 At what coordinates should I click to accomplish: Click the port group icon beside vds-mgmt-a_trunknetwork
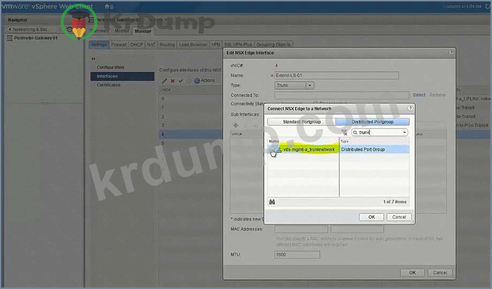279,150
